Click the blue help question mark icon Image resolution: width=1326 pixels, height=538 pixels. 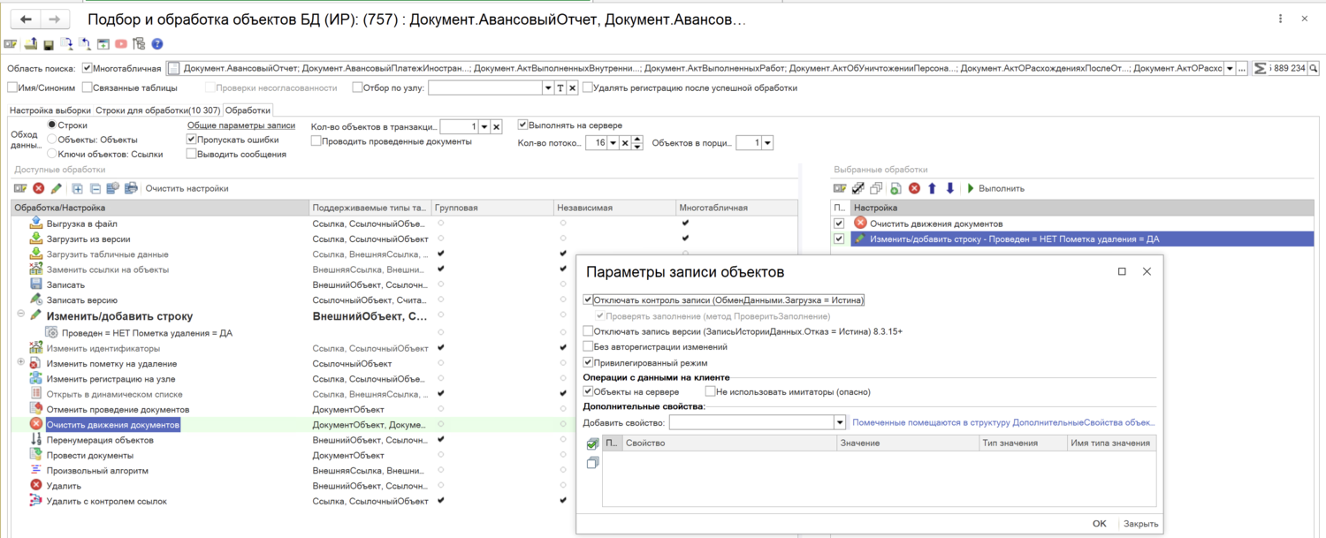pos(157,43)
